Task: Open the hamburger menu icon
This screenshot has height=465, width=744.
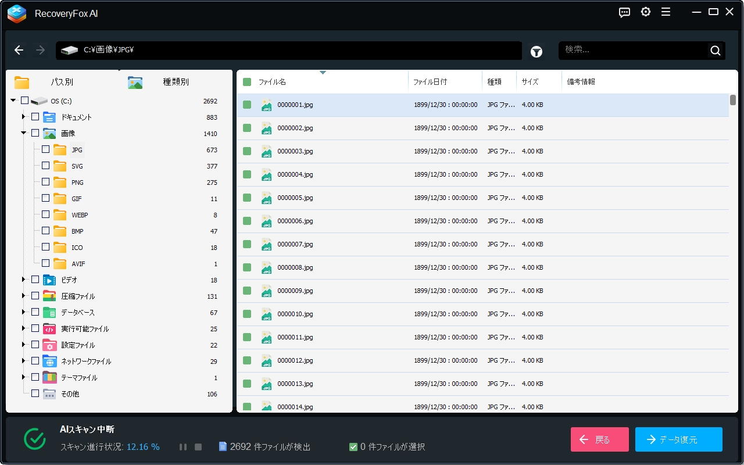Action: click(x=666, y=12)
